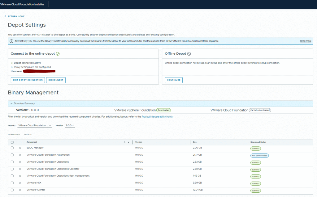The image size is (317, 197).
Task: Check the select-all components checkbox
Action: (x=12, y=142)
